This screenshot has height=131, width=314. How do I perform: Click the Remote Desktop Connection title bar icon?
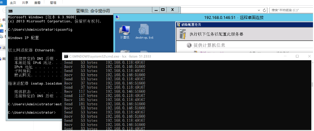pyautogui.click(x=118, y=18)
